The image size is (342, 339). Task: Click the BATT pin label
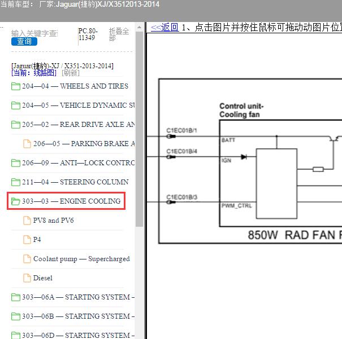(228, 140)
